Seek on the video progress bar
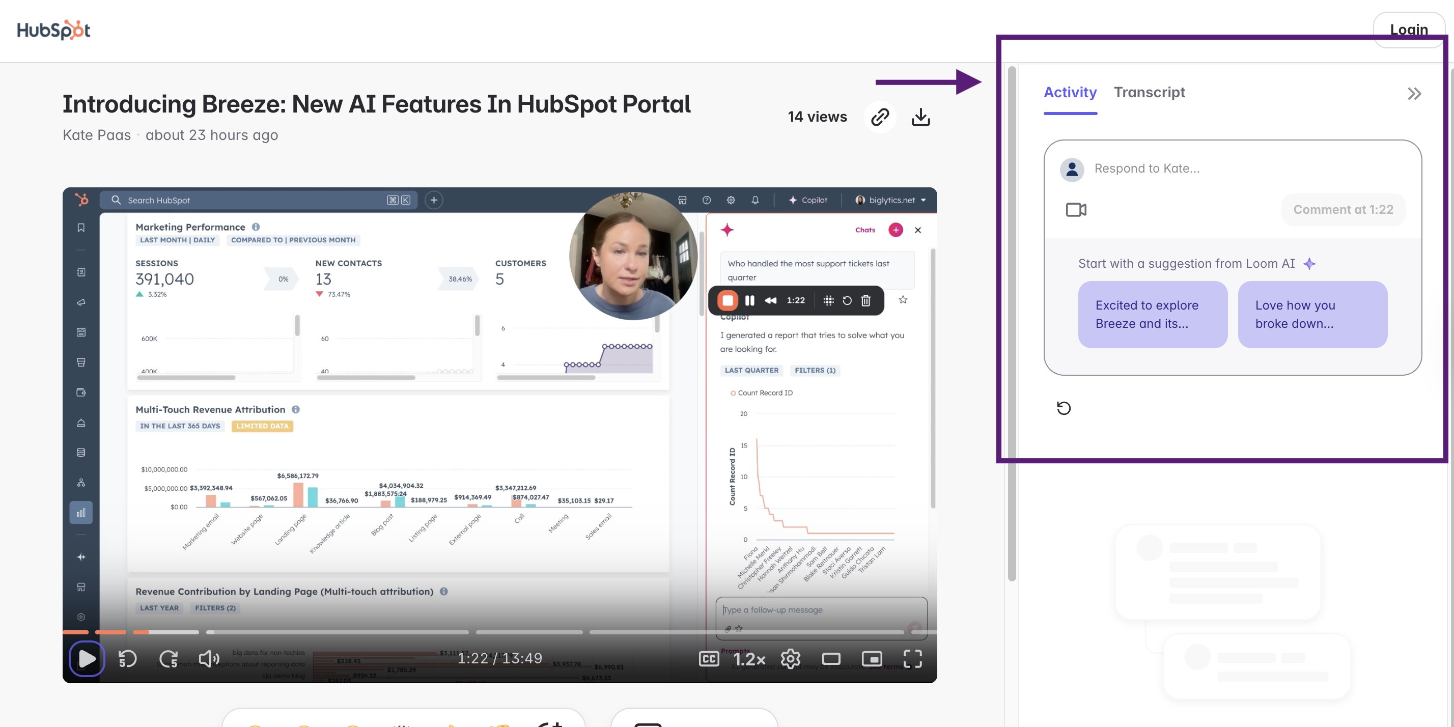This screenshot has width=1454, height=727. [499, 632]
